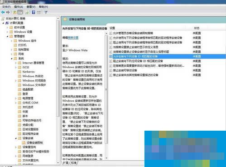The width and height of the screenshot is (226, 167).
Task: Switch to the 扩展 tab
Action: 66,163
